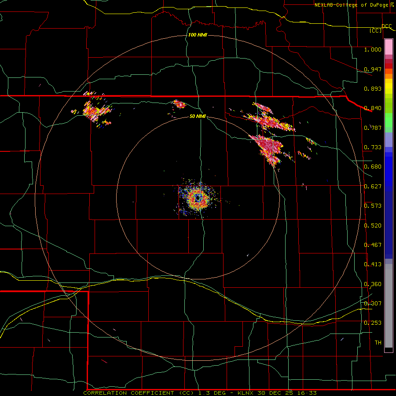Select the 0.253 scale value
This screenshot has width=396, height=396.
pos(373,323)
